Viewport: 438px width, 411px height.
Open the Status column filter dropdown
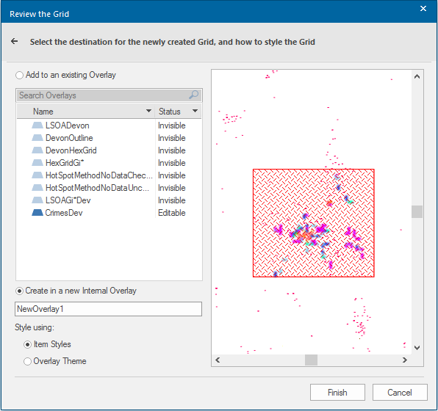click(x=195, y=111)
